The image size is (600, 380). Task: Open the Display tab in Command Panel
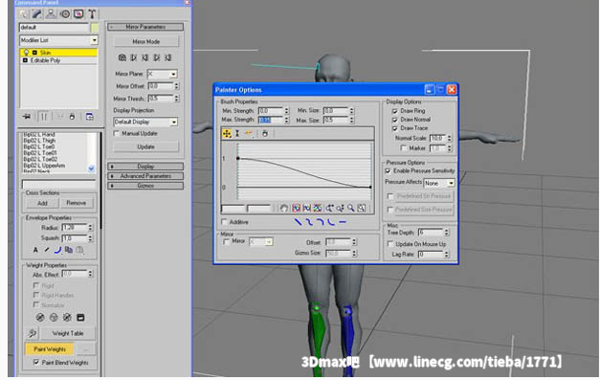78,14
